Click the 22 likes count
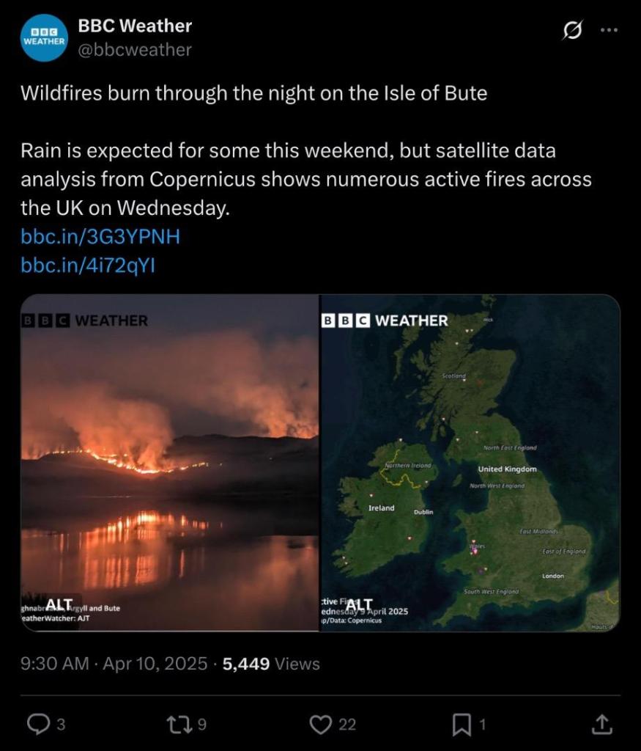This screenshot has height=751, width=641. point(347,725)
